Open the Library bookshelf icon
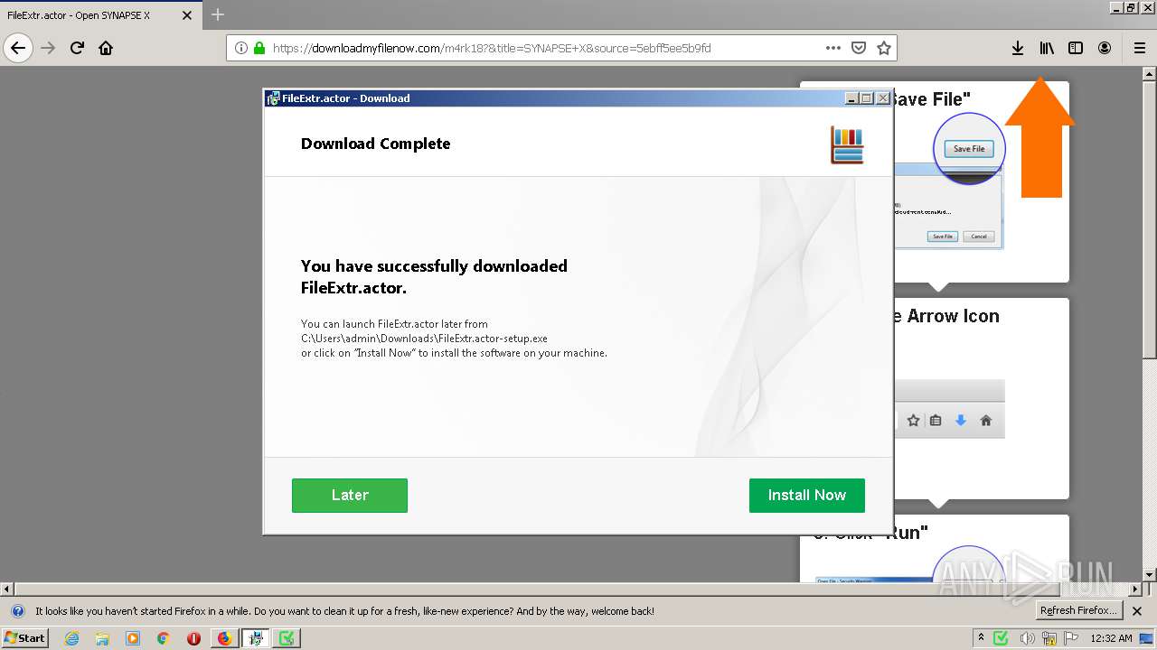 [x=1047, y=48]
